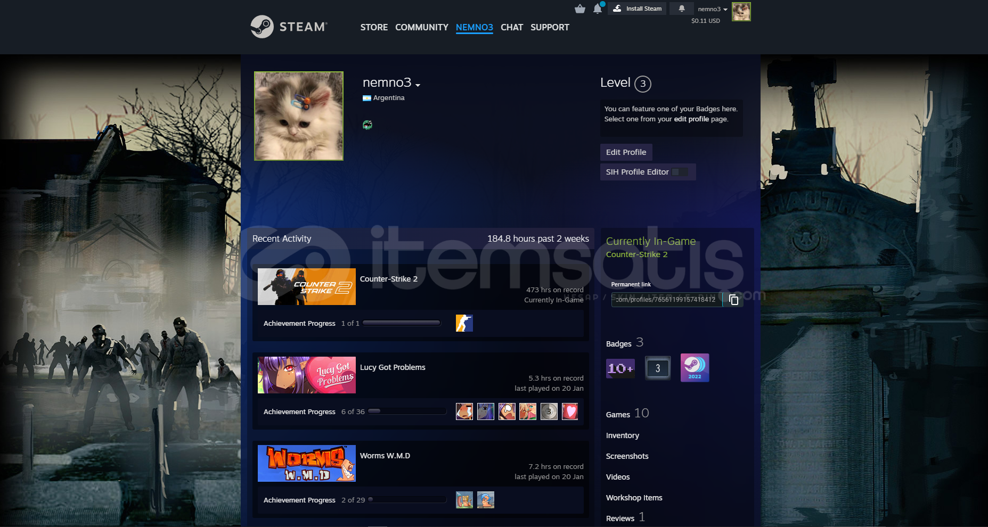Click Counter-Strike 2 under Currently In-Game

click(x=636, y=254)
